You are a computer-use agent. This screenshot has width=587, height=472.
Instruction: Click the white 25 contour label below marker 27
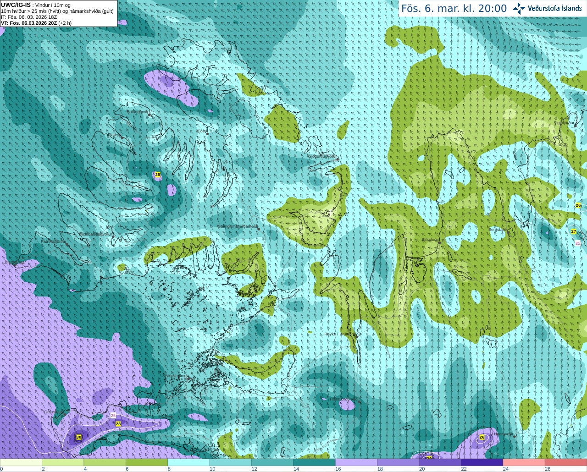point(578,243)
